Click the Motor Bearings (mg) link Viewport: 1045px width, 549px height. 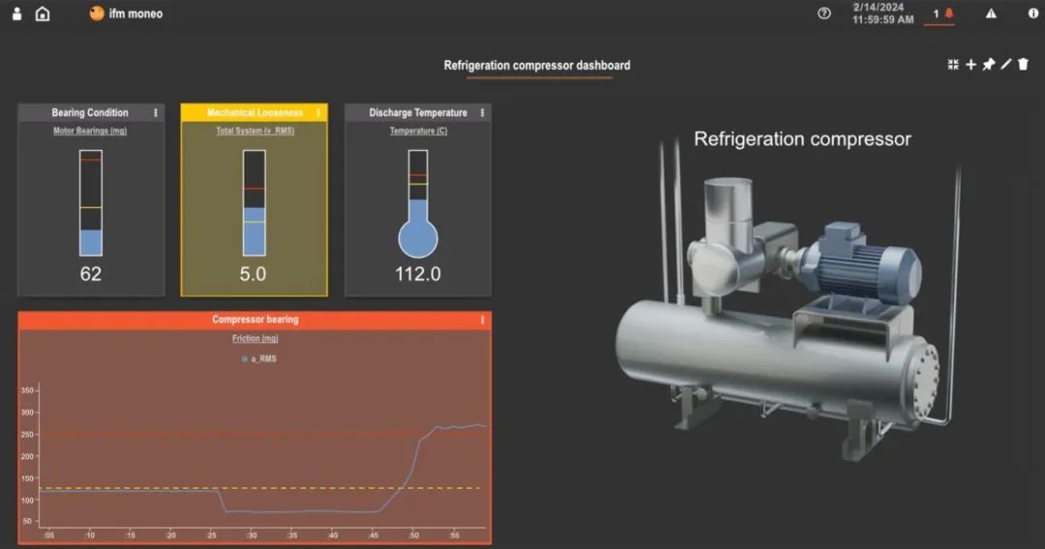[x=90, y=130]
